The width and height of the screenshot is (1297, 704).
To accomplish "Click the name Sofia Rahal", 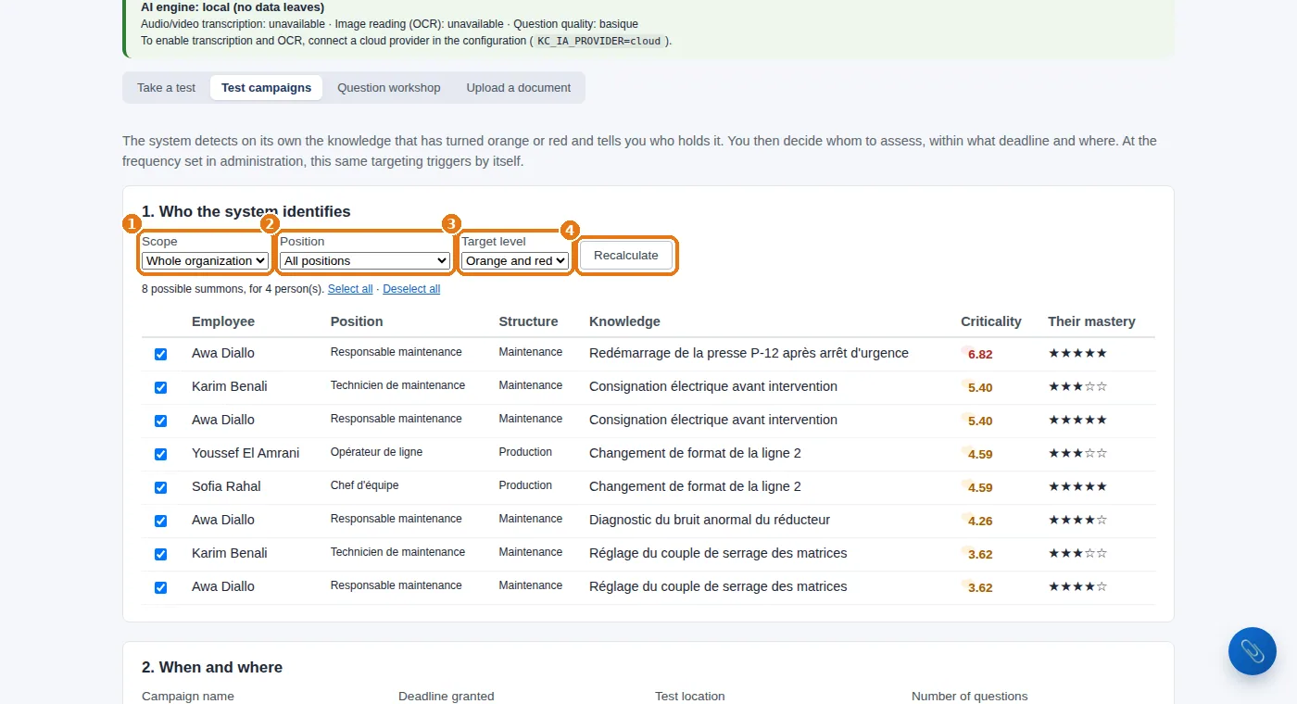I will point(226,486).
